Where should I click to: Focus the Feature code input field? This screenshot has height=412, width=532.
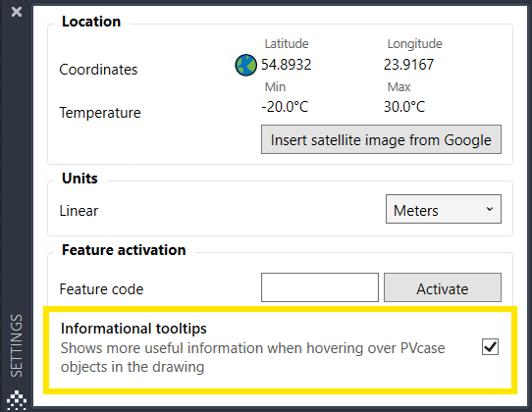pyautogui.click(x=320, y=287)
